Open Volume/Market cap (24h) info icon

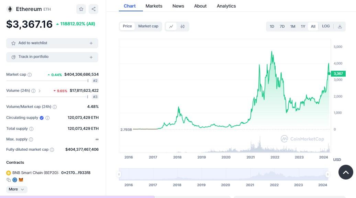pos(55,107)
